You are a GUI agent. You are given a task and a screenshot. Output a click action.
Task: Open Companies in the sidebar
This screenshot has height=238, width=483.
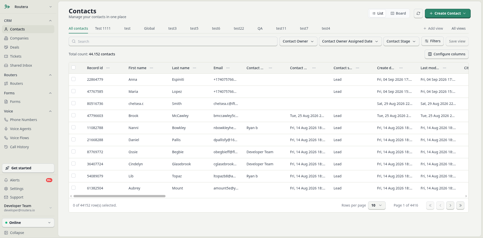pos(28,38)
